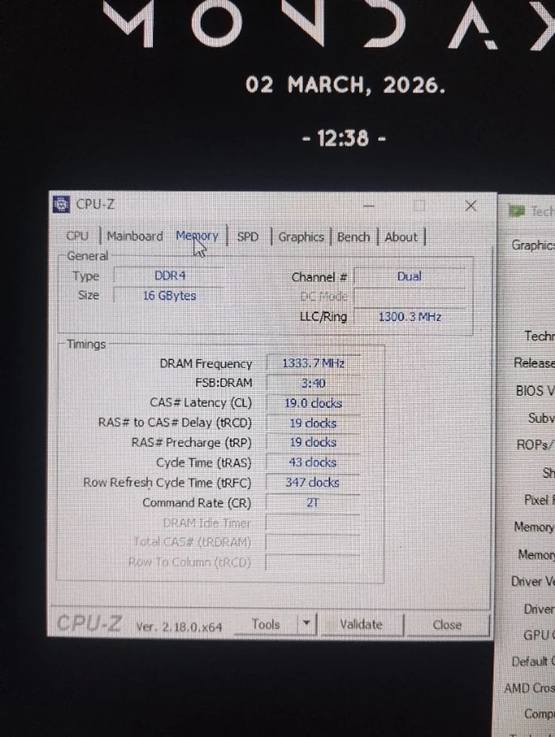Select the tRFC 347 clocks value
555x737 pixels.
point(313,483)
